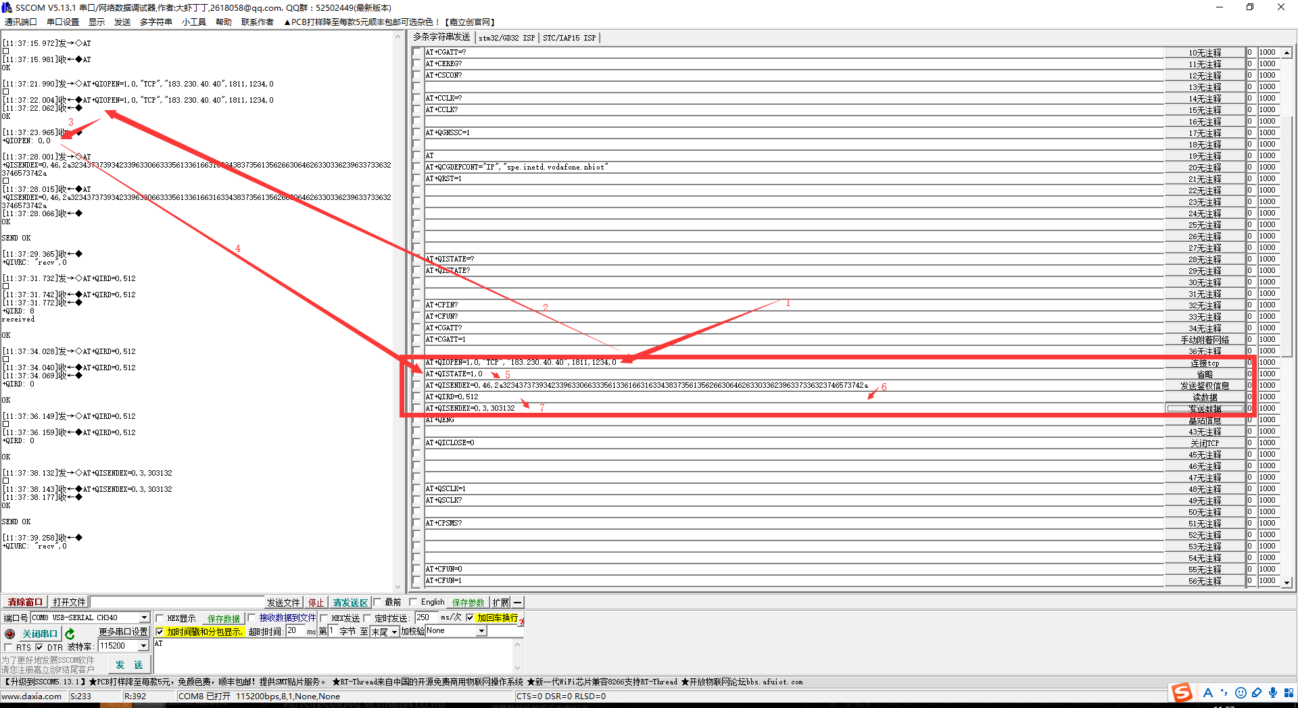Open Sogou emoji smiley icon
This screenshot has height=708, width=1298.
(x=1241, y=692)
